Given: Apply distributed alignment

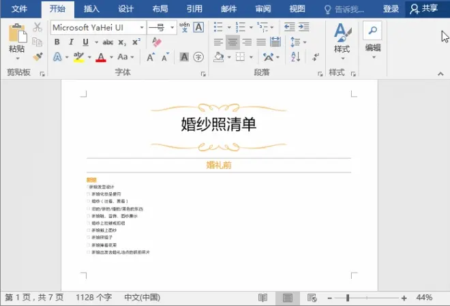Looking at the screenshot, I should point(275,42).
